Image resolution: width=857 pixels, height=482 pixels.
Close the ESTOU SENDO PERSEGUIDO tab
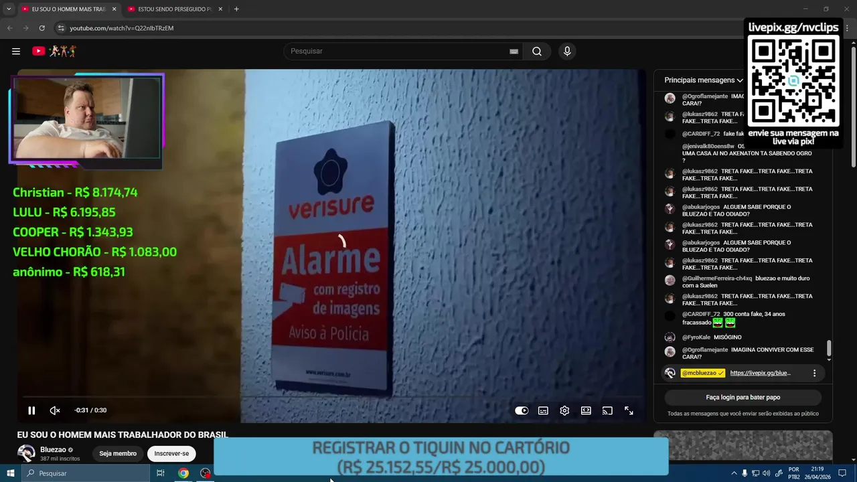click(220, 9)
